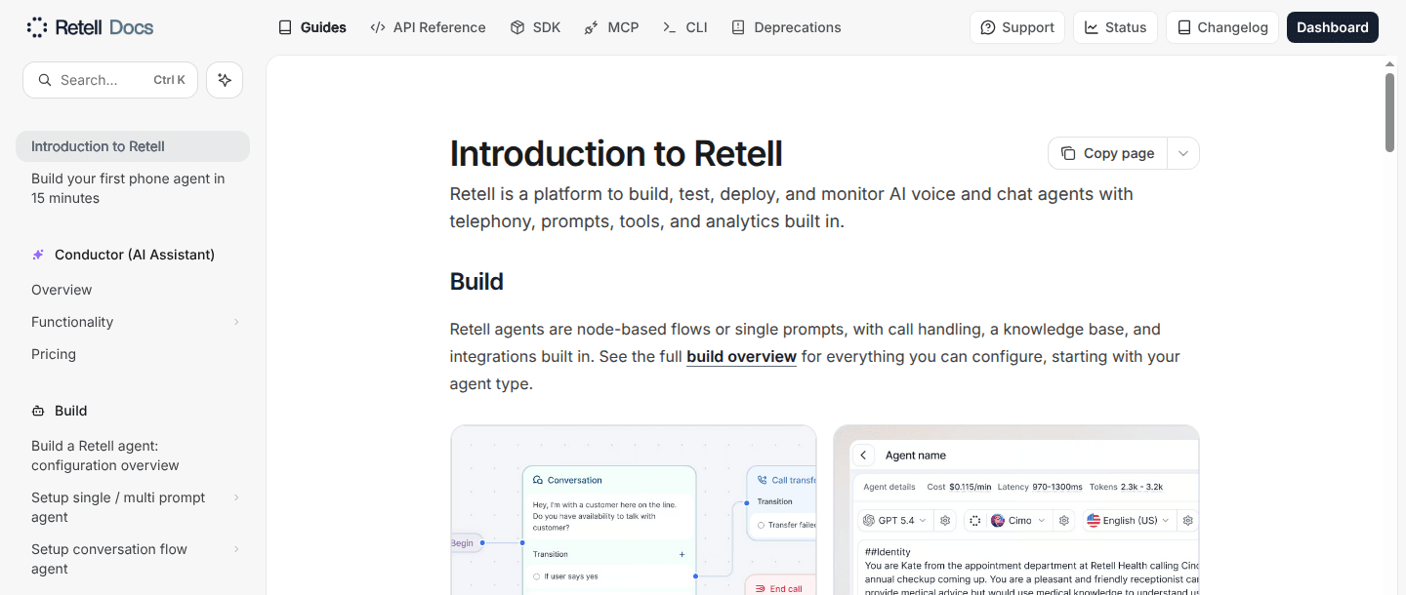The width and height of the screenshot is (1406, 595).
Task: Follow the build overview link
Action: click(741, 357)
